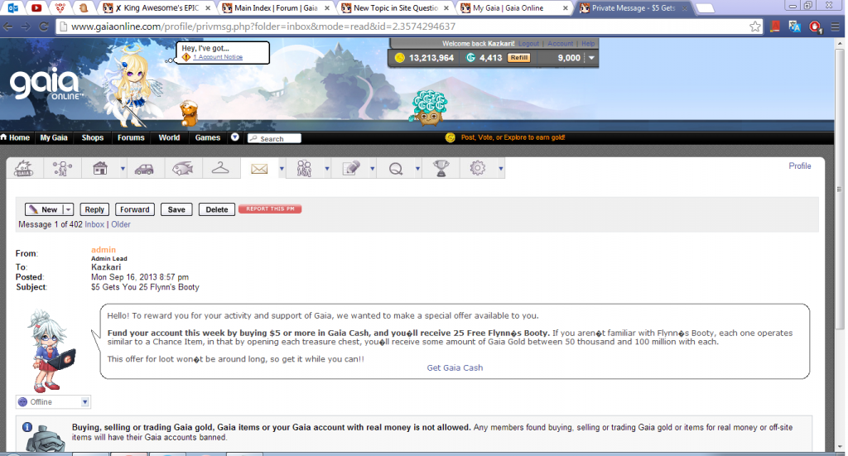The height and width of the screenshot is (456, 848).
Task: Expand the Q quests icon dropdown arrow
Action: (417, 169)
